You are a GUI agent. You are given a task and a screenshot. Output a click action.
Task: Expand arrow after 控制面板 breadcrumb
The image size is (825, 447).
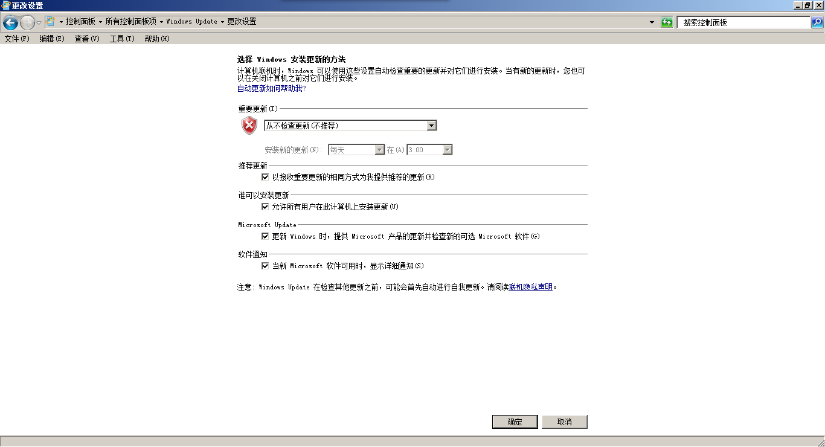pos(100,22)
